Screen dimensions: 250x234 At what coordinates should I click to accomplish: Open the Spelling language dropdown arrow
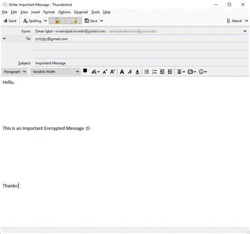coord(45,21)
